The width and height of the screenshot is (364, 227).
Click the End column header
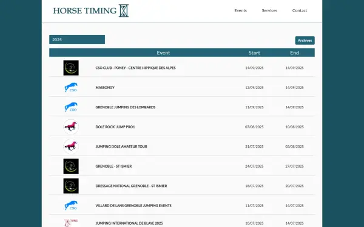click(294, 53)
